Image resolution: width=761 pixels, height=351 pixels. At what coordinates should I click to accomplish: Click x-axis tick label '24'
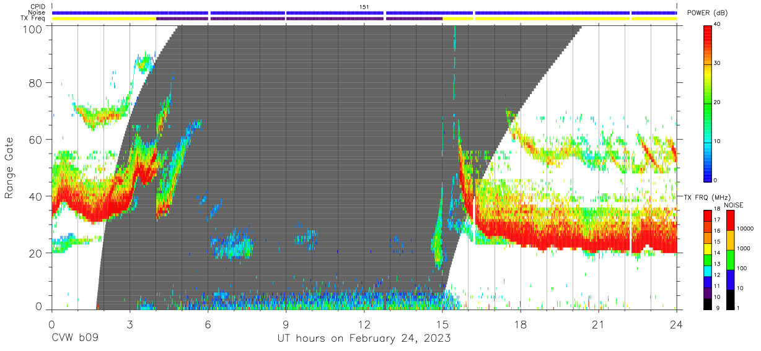(x=677, y=323)
